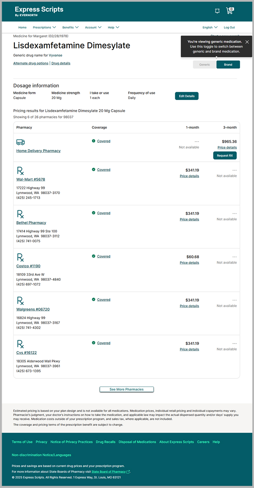Screen dimensions: 254x488
Task: View Price details for Bethel Pharmacy
Action: 189,219
